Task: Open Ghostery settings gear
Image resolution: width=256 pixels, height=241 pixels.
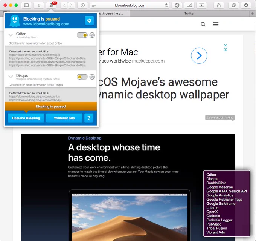Action: pyautogui.click(x=89, y=21)
